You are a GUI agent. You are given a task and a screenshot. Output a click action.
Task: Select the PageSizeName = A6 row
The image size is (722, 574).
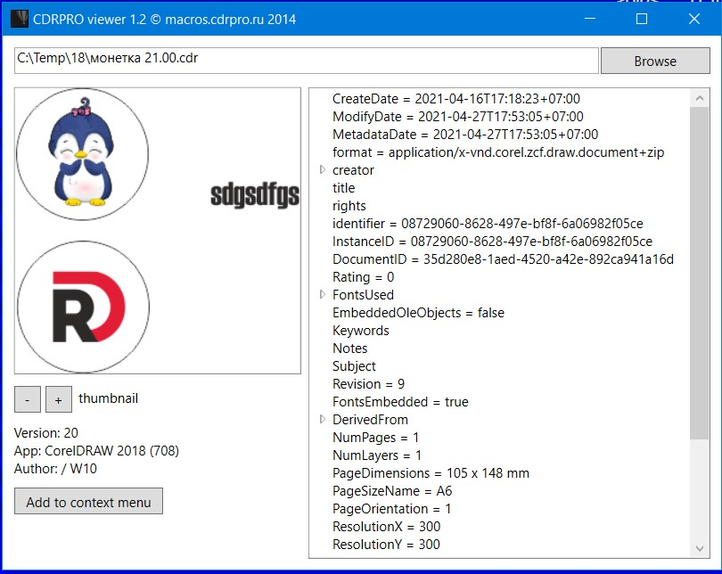(x=392, y=491)
